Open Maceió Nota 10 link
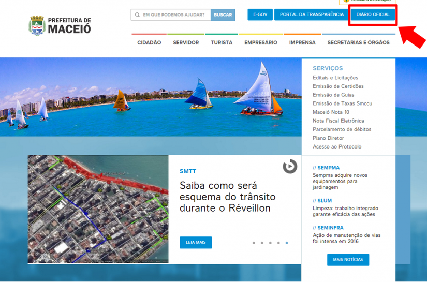 point(331,112)
